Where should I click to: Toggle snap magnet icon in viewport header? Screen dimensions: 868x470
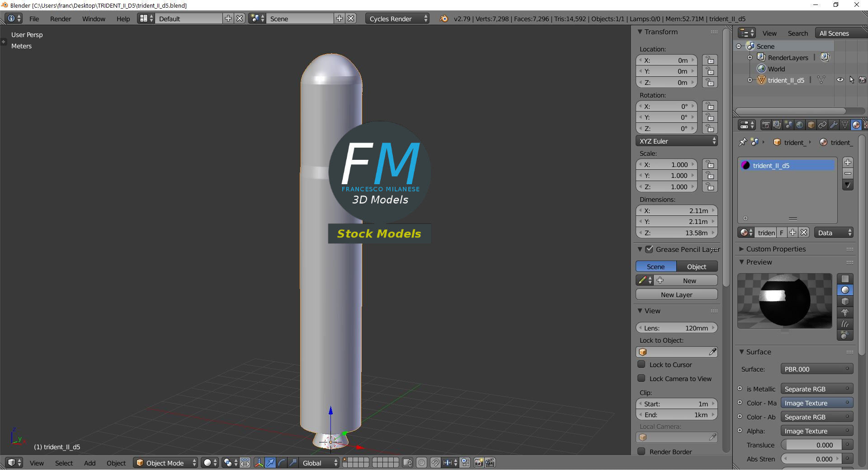point(435,463)
